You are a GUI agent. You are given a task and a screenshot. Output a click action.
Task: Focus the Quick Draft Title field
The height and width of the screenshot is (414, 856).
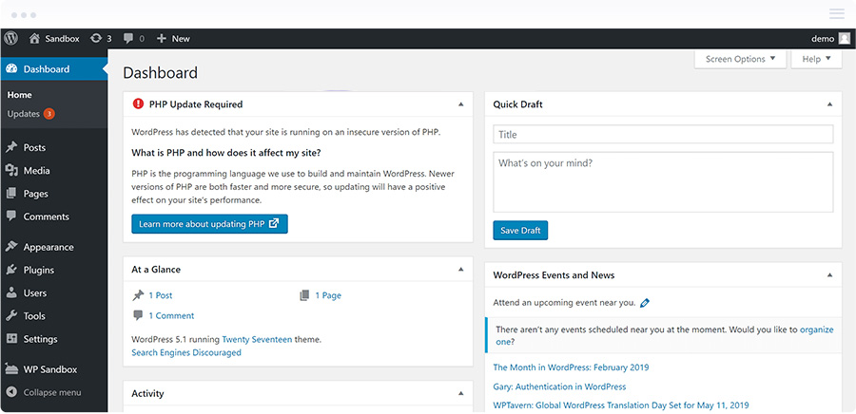click(663, 135)
